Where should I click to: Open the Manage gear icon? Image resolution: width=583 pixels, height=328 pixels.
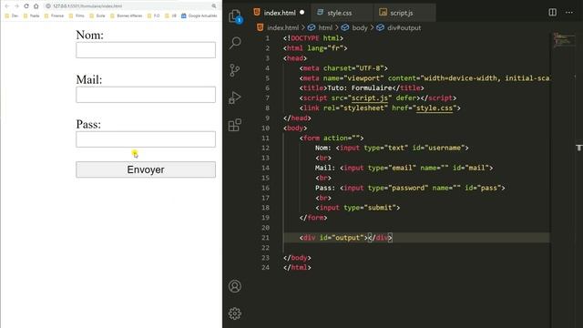(235, 313)
